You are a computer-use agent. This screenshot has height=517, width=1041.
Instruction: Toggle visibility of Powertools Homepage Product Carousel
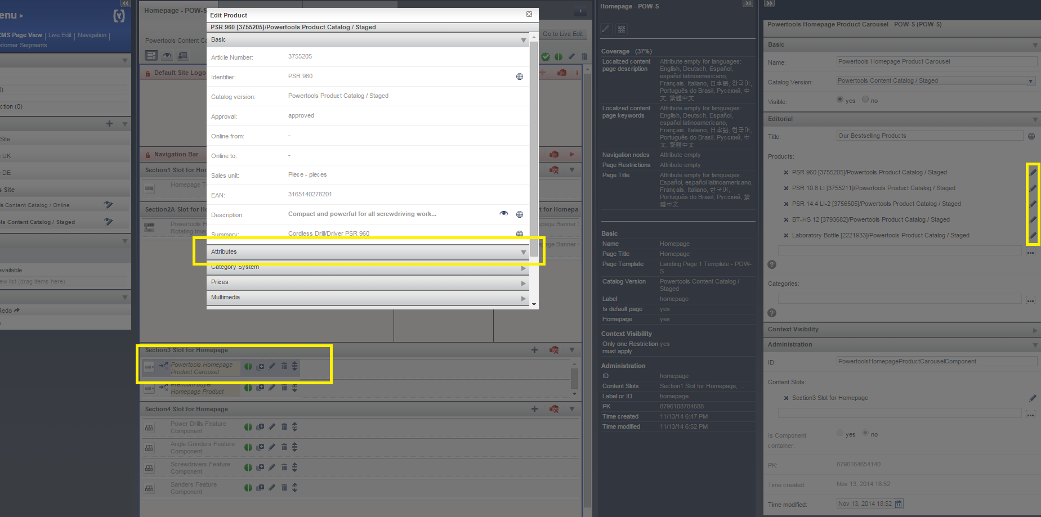(248, 367)
